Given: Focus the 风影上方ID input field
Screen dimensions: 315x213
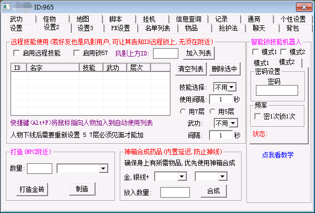Looking at the screenshot, I should click(x=166, y=53).
